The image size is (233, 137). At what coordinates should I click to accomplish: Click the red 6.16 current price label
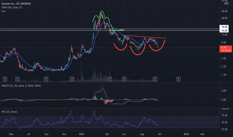point(224,47)
